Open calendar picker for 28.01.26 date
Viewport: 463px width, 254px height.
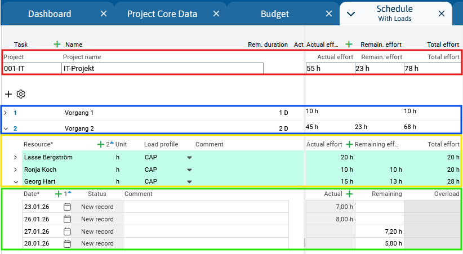pos(67,244)
